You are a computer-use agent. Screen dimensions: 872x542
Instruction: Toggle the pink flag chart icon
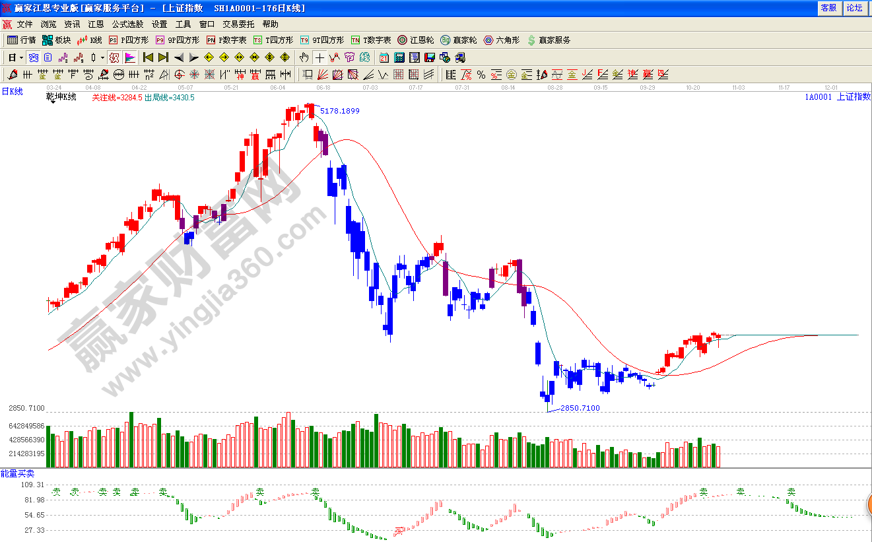[x=130, y=57]
